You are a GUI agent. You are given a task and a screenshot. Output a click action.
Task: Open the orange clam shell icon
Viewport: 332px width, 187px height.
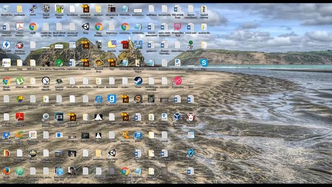(99, 63)
